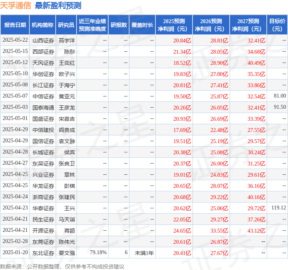Click the 2027预测净利润 column header
The image size is (288, 270).
pos(248,25)
